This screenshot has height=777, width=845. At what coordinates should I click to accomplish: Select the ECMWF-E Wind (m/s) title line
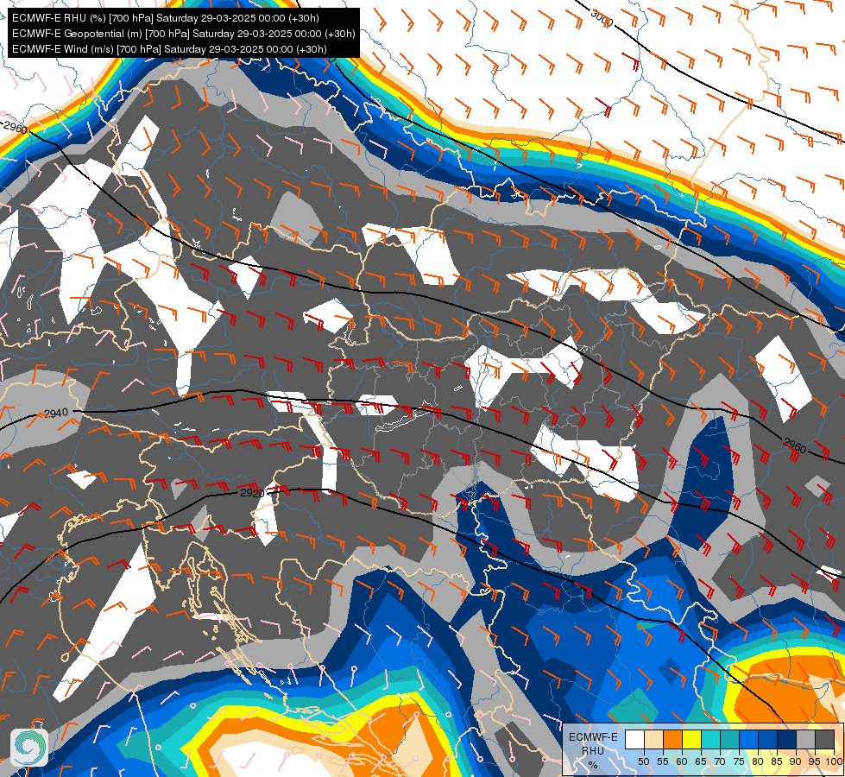pos(169,49)
